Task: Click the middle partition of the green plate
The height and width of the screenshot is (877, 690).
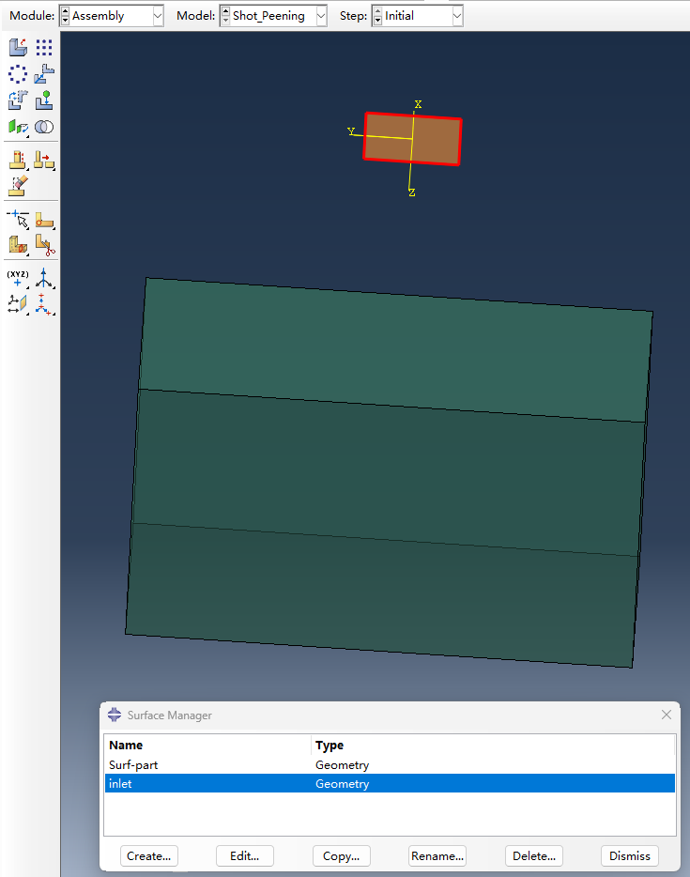Action: click(389, 472)
